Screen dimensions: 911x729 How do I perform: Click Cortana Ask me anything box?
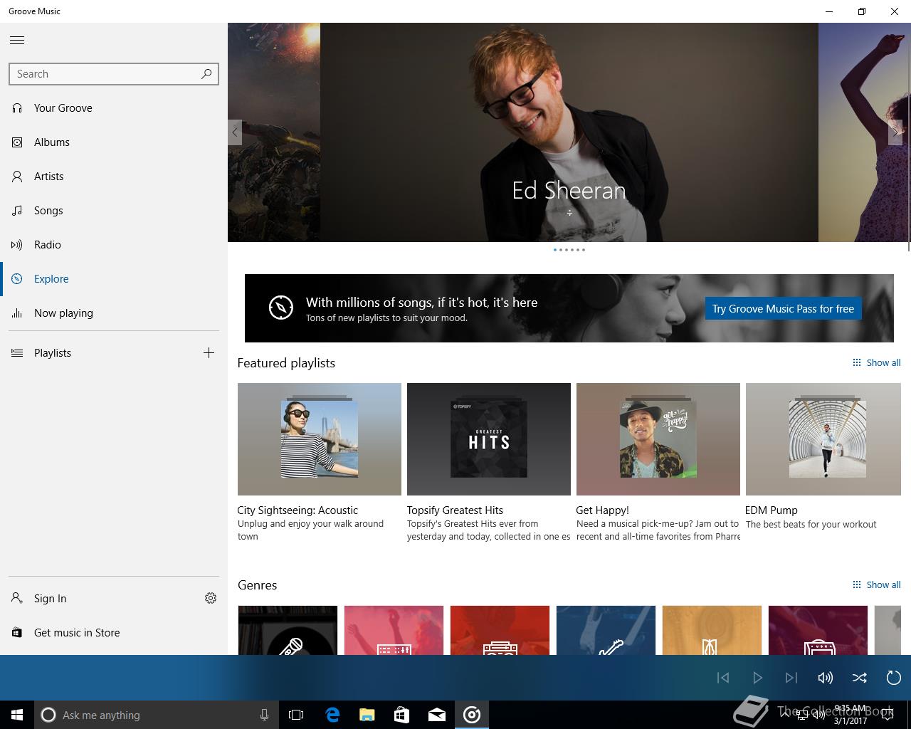coord(157,715)
